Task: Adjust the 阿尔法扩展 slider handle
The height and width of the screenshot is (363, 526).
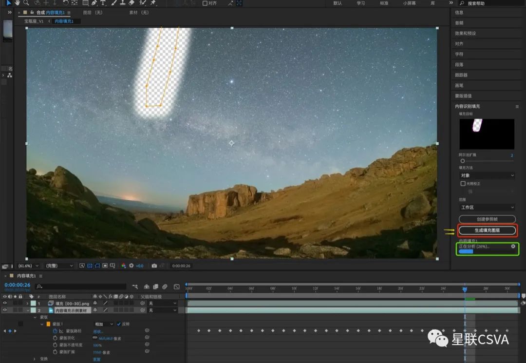Action: [462, 161]
